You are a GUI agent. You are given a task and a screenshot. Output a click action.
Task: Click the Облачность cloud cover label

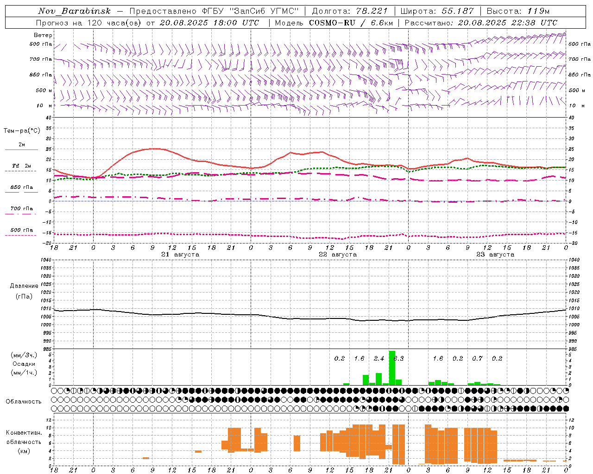(24, 402)
